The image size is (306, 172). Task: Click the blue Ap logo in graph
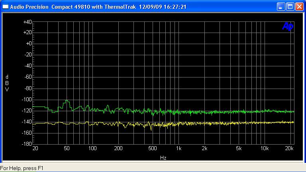click(288, 26)
